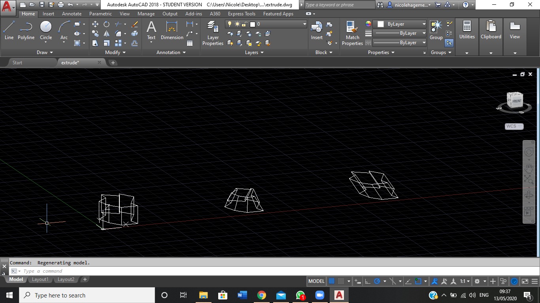Viewport: 540px width, 303px height.
Task: Select the Circle tool
Action: click(45, 28)
